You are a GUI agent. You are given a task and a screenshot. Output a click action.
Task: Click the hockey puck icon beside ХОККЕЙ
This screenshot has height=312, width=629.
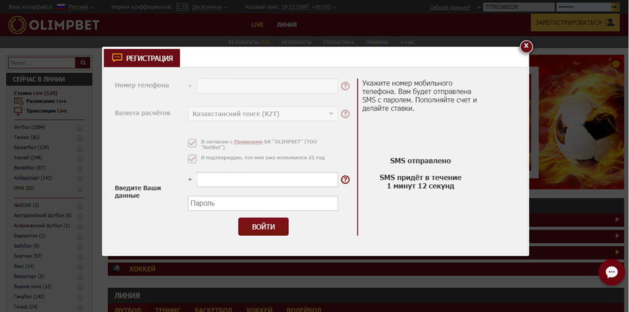click(x=115, y=269)
